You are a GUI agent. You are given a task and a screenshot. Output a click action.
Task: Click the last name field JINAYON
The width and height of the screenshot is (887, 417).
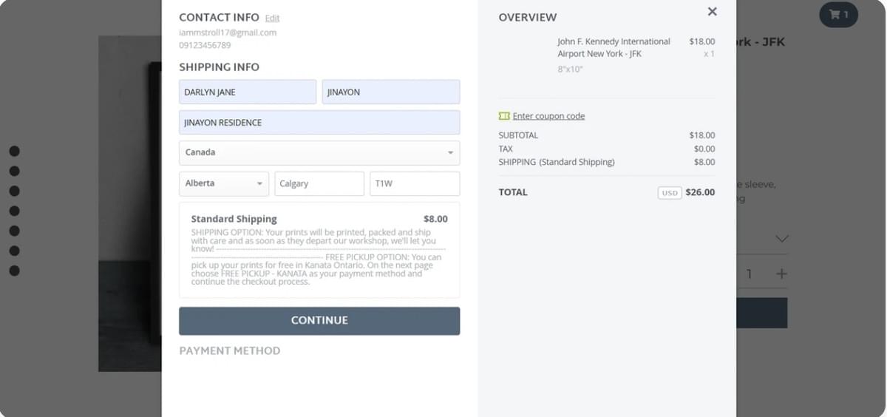(390, 92)
